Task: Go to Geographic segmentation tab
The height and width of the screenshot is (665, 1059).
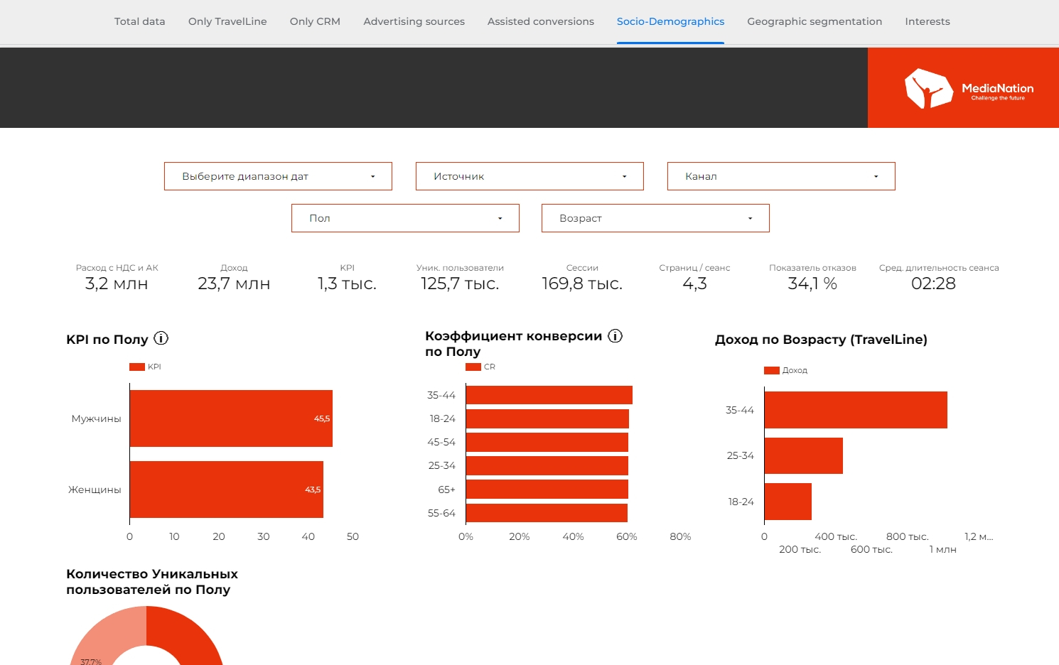Action: pyautogui.click(x=815, y=21)
